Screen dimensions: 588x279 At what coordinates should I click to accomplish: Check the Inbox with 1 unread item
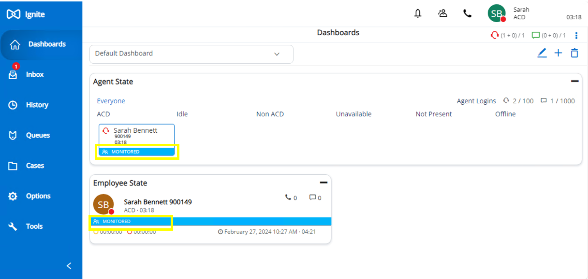(x=35, y=74)
